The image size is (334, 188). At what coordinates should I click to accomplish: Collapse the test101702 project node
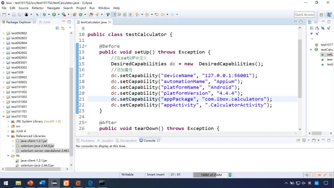(x=3, y=117)
